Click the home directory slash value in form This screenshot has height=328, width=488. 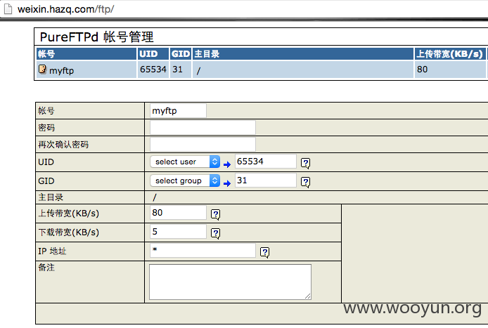pos(155,197)
